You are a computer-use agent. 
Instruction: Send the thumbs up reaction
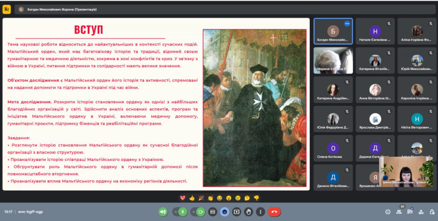pos(192,198)
